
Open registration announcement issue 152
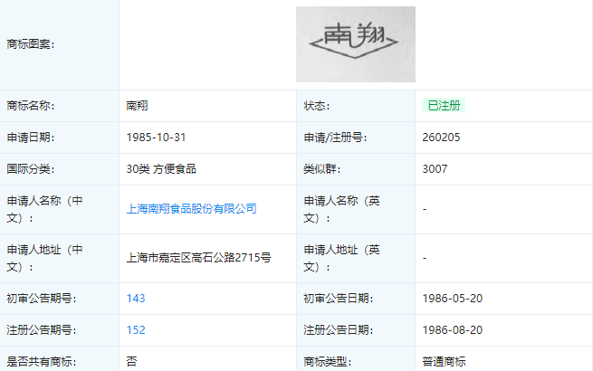click(136, 329)
